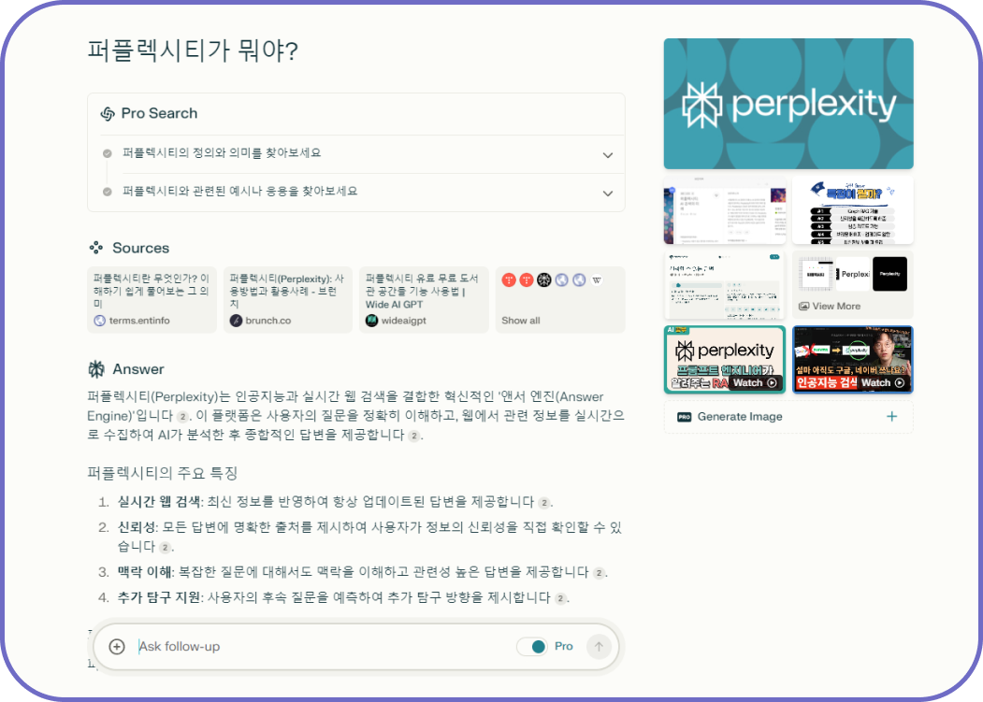983x702 pixels.
Task: Focus the Ask follow-up input field
Action: [323, 646]
